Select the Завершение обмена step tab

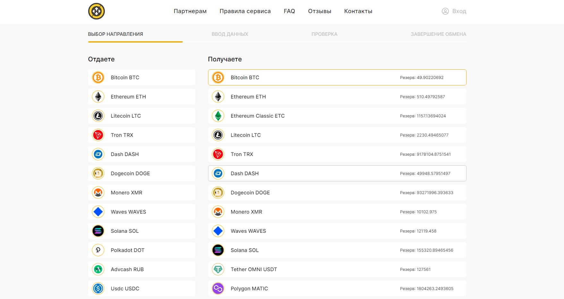pyautogui.click(x=439, y=34)
